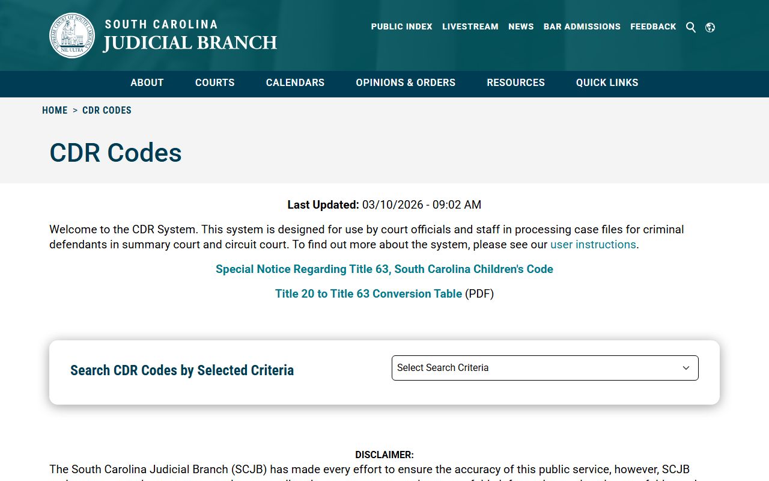Image resolution: width=769 pixels, height=481 pixels.
Task: Open the site search magnifier icon
Action: tap(691, 27)
